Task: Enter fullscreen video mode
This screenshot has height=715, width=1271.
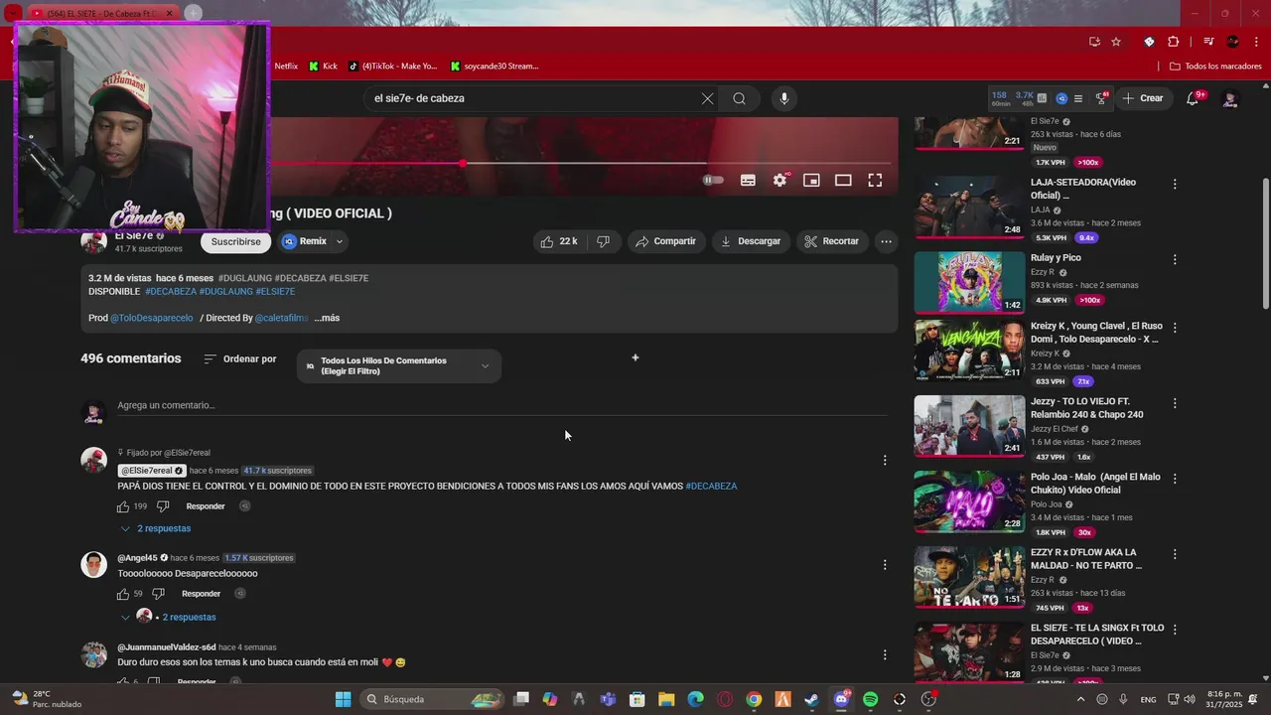Action: tap(875, 180)
